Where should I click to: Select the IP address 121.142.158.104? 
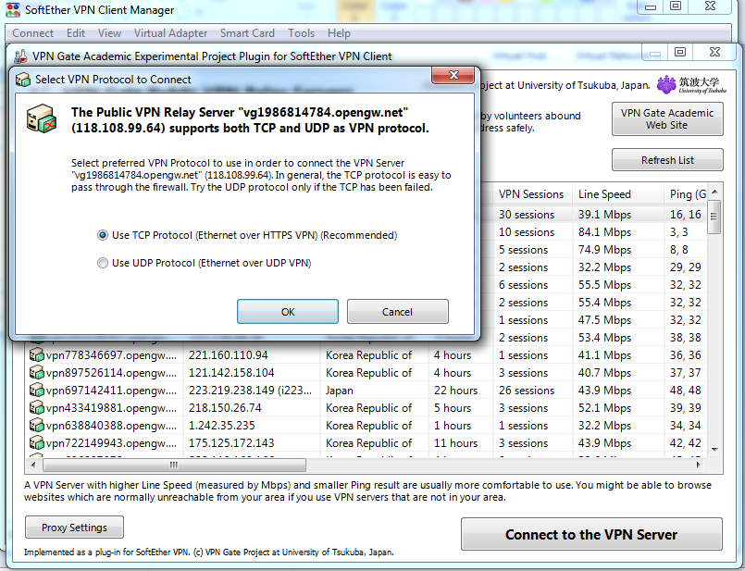click(231, 372)
